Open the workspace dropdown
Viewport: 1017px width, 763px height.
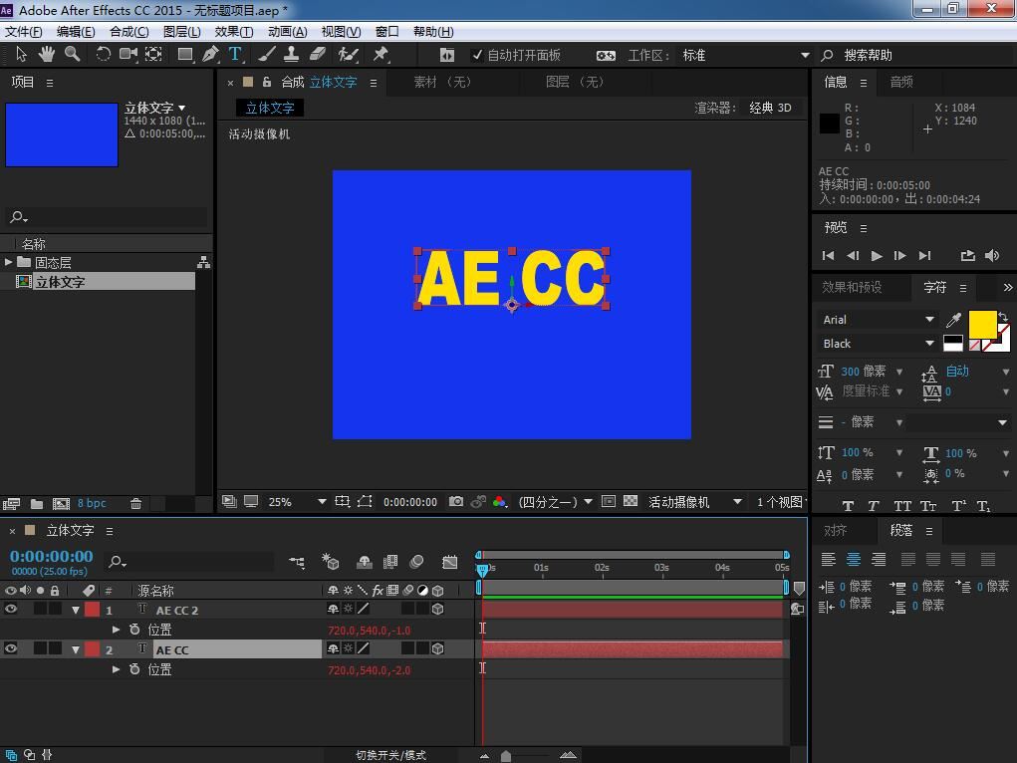[745, 55]
